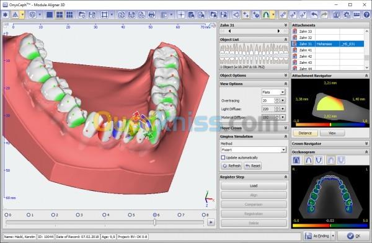Select step 0 radio button
This screenshot has height=243, width=372.
click(x=6, y=214)
